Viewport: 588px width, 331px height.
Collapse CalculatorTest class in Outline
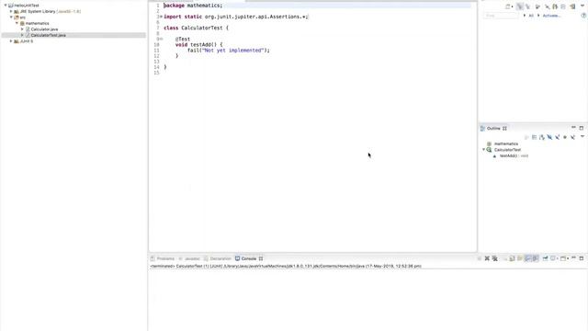click(483, 149)
